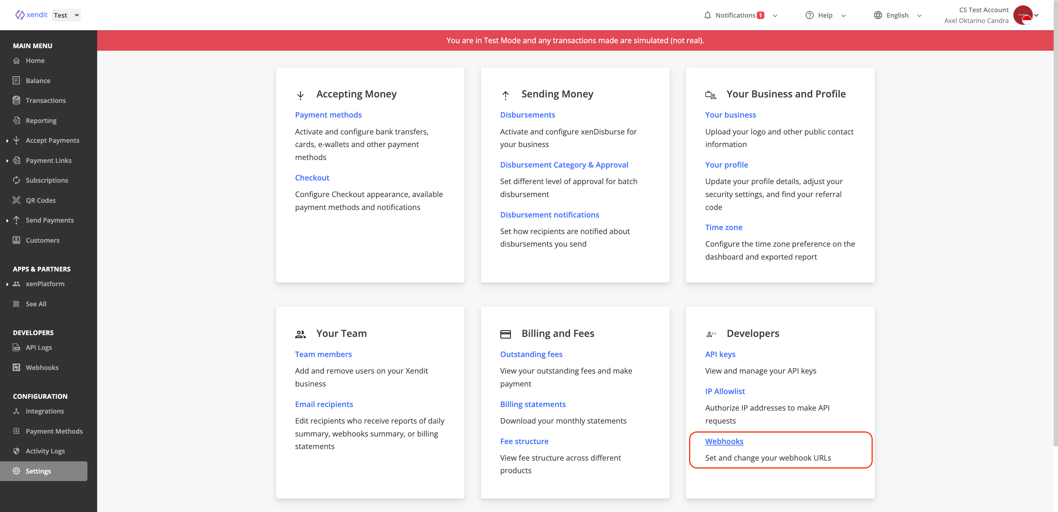The height and width of the screenshot is (512, 1058).
Task: Click the Integrations sidebar icon
Action: 17,411
